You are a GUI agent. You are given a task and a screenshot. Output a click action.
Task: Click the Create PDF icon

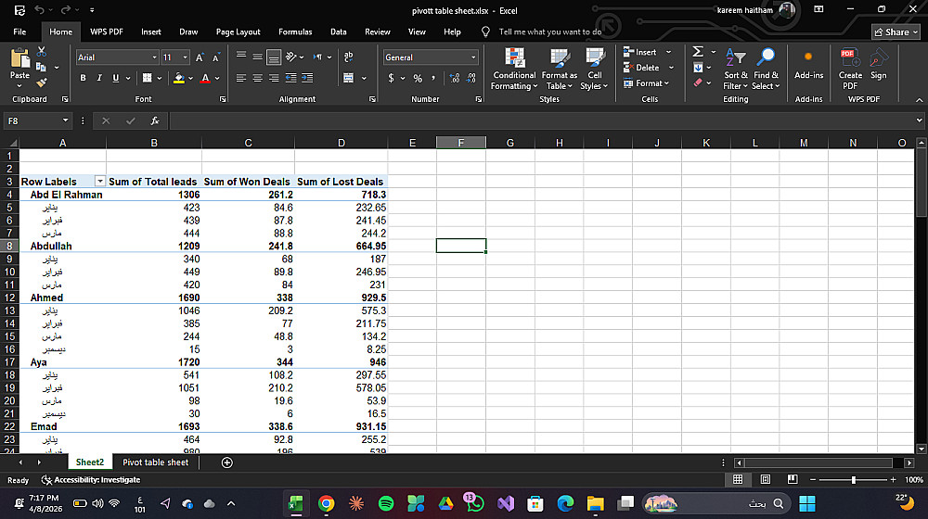pos(849,57)
